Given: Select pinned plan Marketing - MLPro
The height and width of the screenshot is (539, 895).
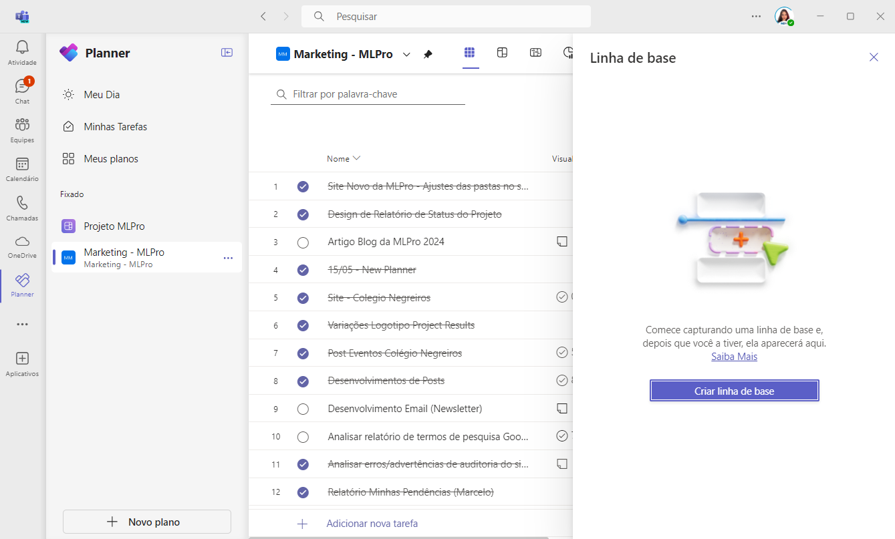Looking at the screenshot, I should 147,257.
